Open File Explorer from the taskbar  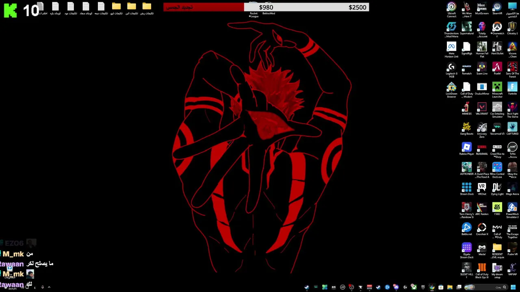pos(450,287)
